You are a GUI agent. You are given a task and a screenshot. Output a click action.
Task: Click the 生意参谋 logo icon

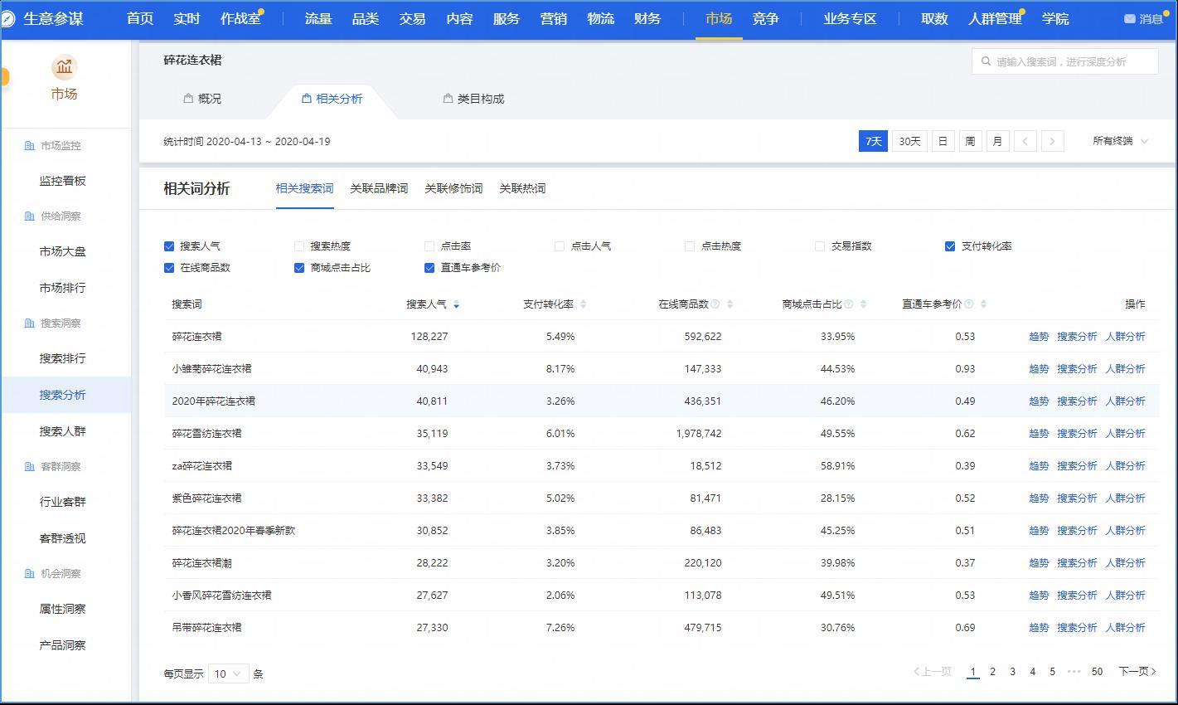pos(7,18)
